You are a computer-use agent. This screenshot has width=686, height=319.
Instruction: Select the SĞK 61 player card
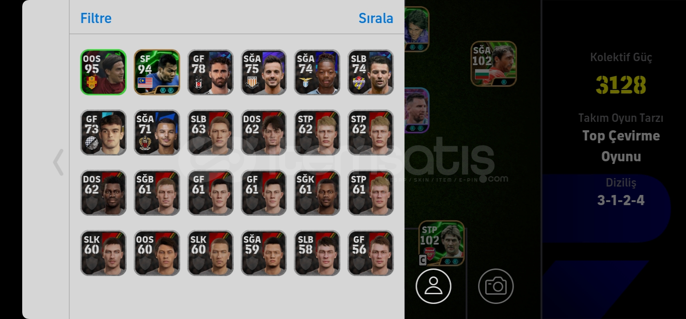tap(317, 193)
